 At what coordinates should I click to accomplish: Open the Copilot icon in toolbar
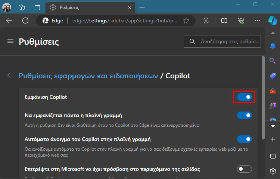[273, 21]
